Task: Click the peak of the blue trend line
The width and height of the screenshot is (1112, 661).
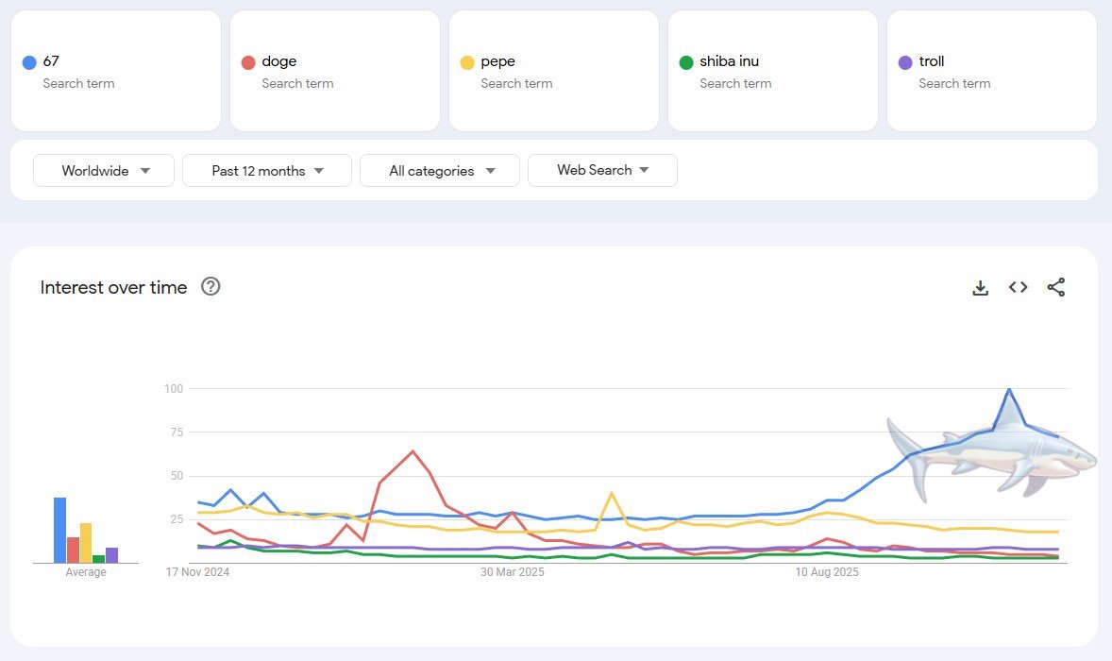Action: tap(1008, 388)
